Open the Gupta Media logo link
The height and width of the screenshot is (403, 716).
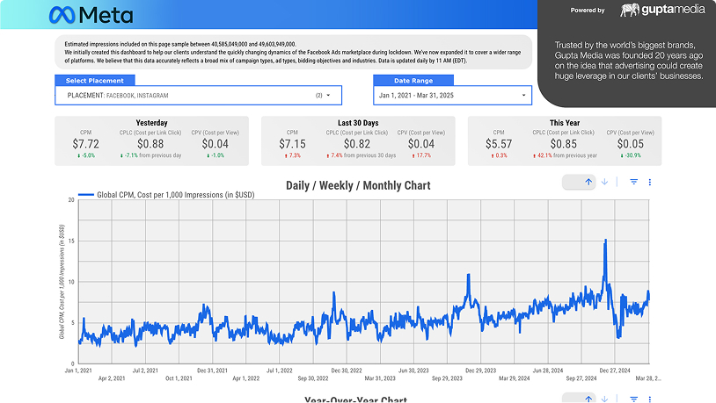coord(662,10)
